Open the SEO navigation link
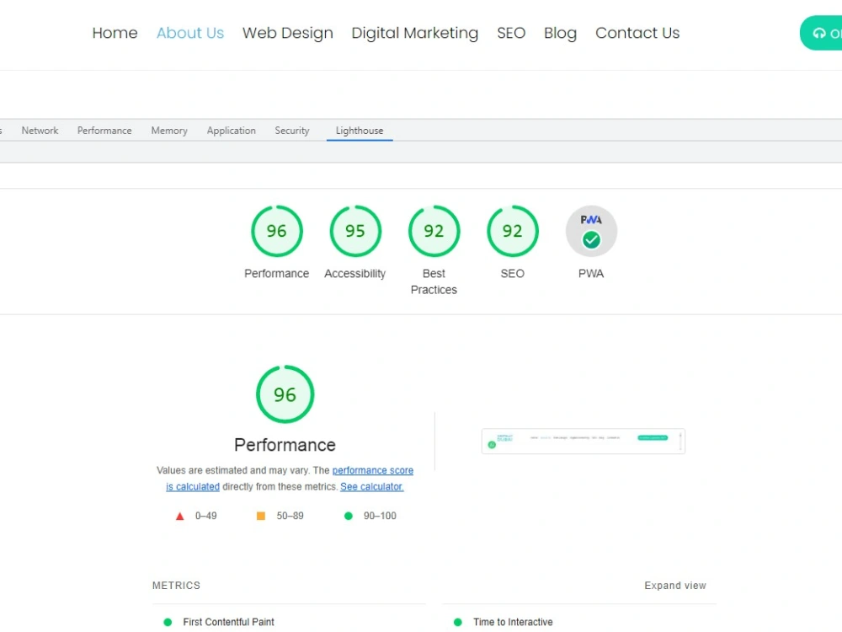Image resolution: width=842 pixels, height=632 pixels. 511,33
